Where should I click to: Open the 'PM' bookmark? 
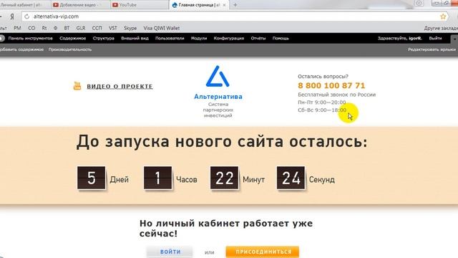(17, 28)
